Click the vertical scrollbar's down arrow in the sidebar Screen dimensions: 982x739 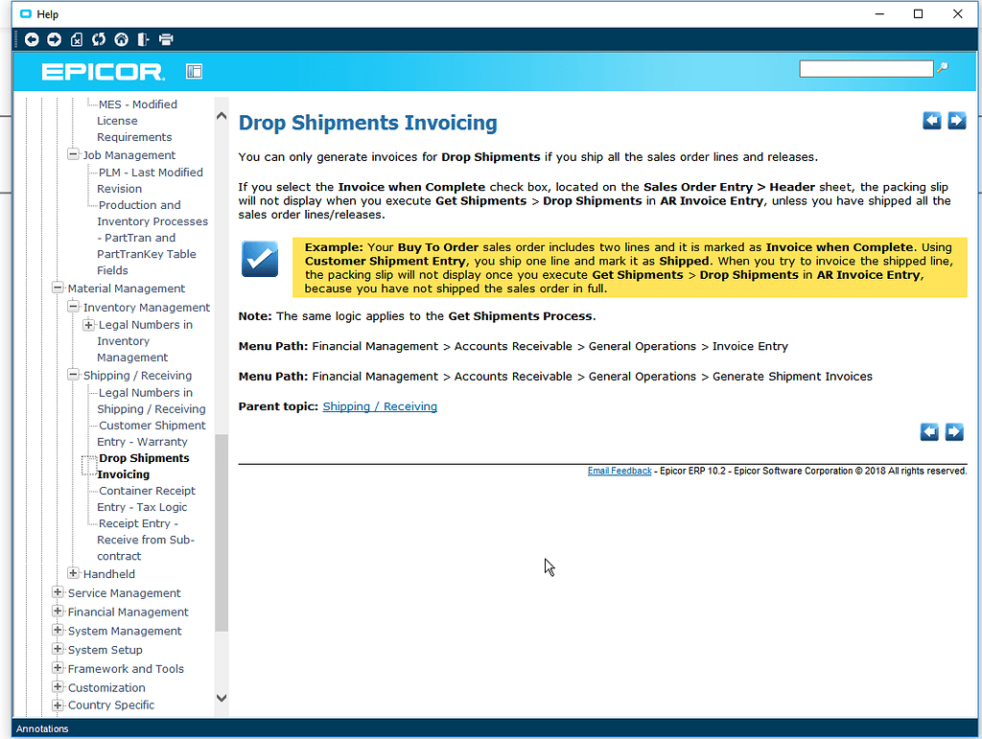[x=222, y=698]
